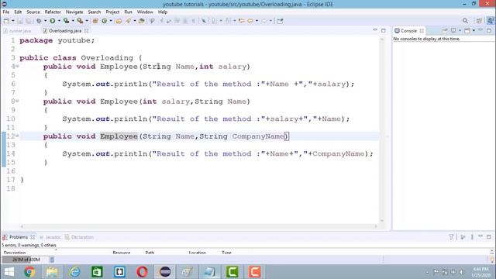This screenshot has height=279, width=496.
Task: Click the Debug bug icon in toolbar
Action: (39, 21)
